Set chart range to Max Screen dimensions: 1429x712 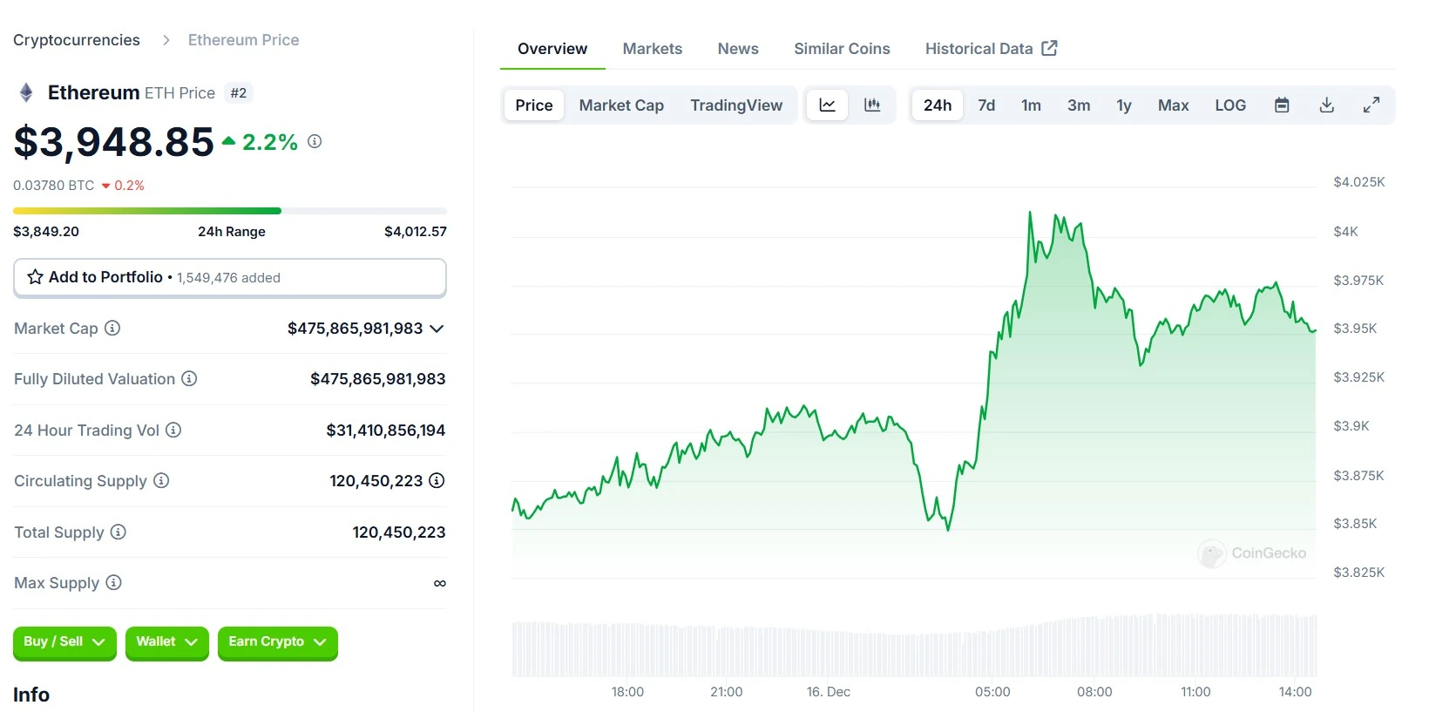click(1173, 105)
